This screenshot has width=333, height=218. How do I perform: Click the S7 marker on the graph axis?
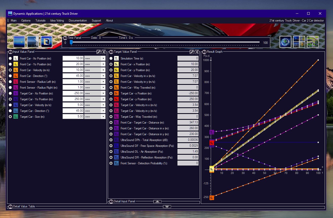(212, 197)
